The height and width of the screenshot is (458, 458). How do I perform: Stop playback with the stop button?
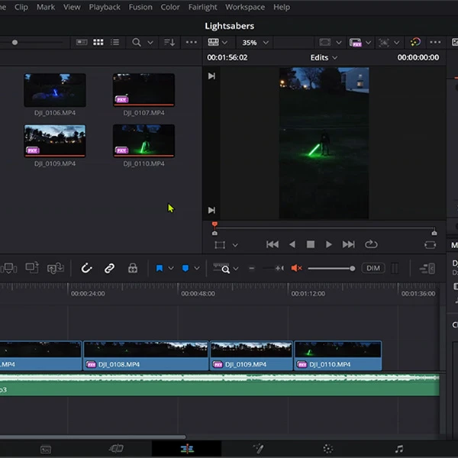pyautogui.click(x=311, y=244)
